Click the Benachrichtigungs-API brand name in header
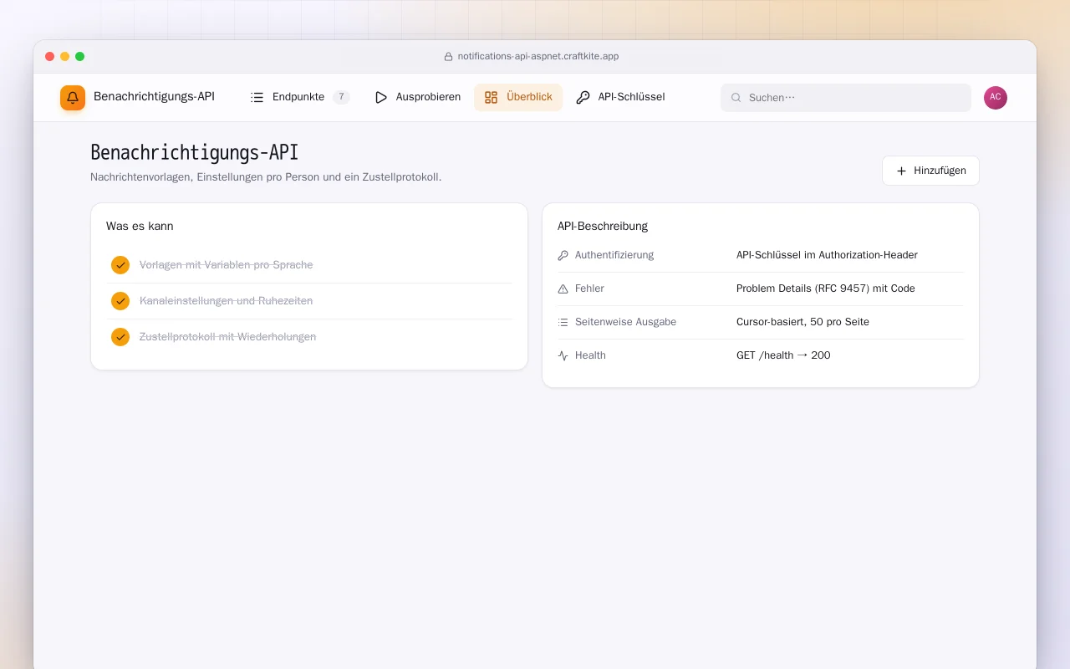Image resolution: width=1070 pixels, height=669 pixels. pyautogui.click(x=154, y=97)
